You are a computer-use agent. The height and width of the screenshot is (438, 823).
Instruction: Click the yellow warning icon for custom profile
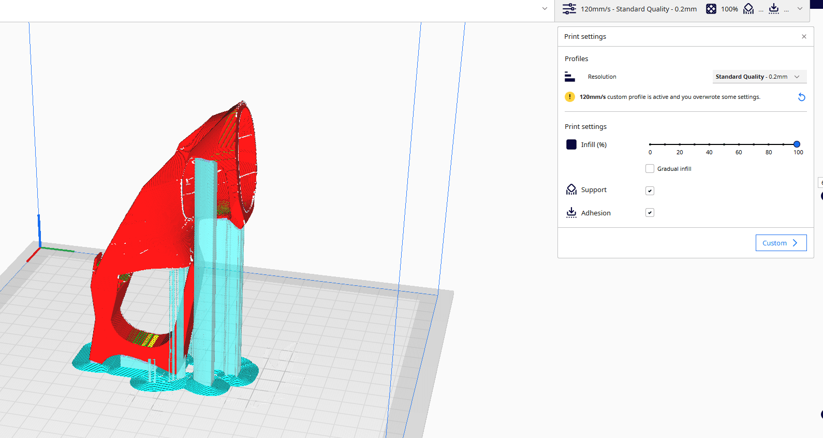[x=570, y=97]
